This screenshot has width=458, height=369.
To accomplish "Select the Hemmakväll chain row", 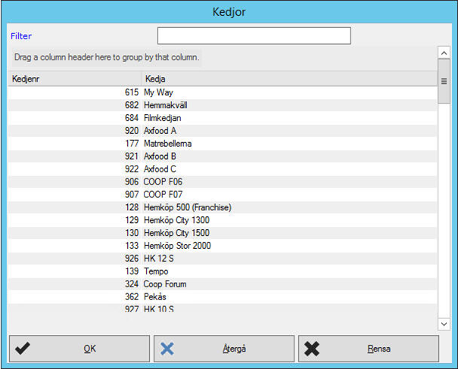I will pos(223,105).
